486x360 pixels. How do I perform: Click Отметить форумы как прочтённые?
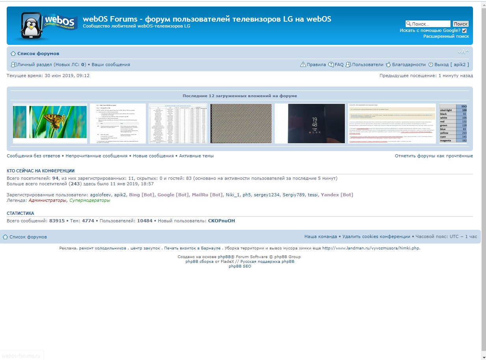434,156
